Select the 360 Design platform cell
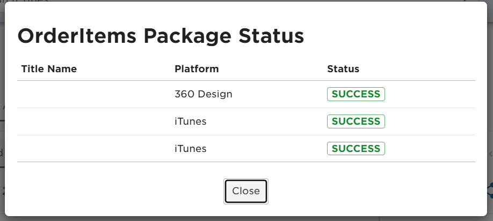The image size is (493, 221). coord(204,94)
